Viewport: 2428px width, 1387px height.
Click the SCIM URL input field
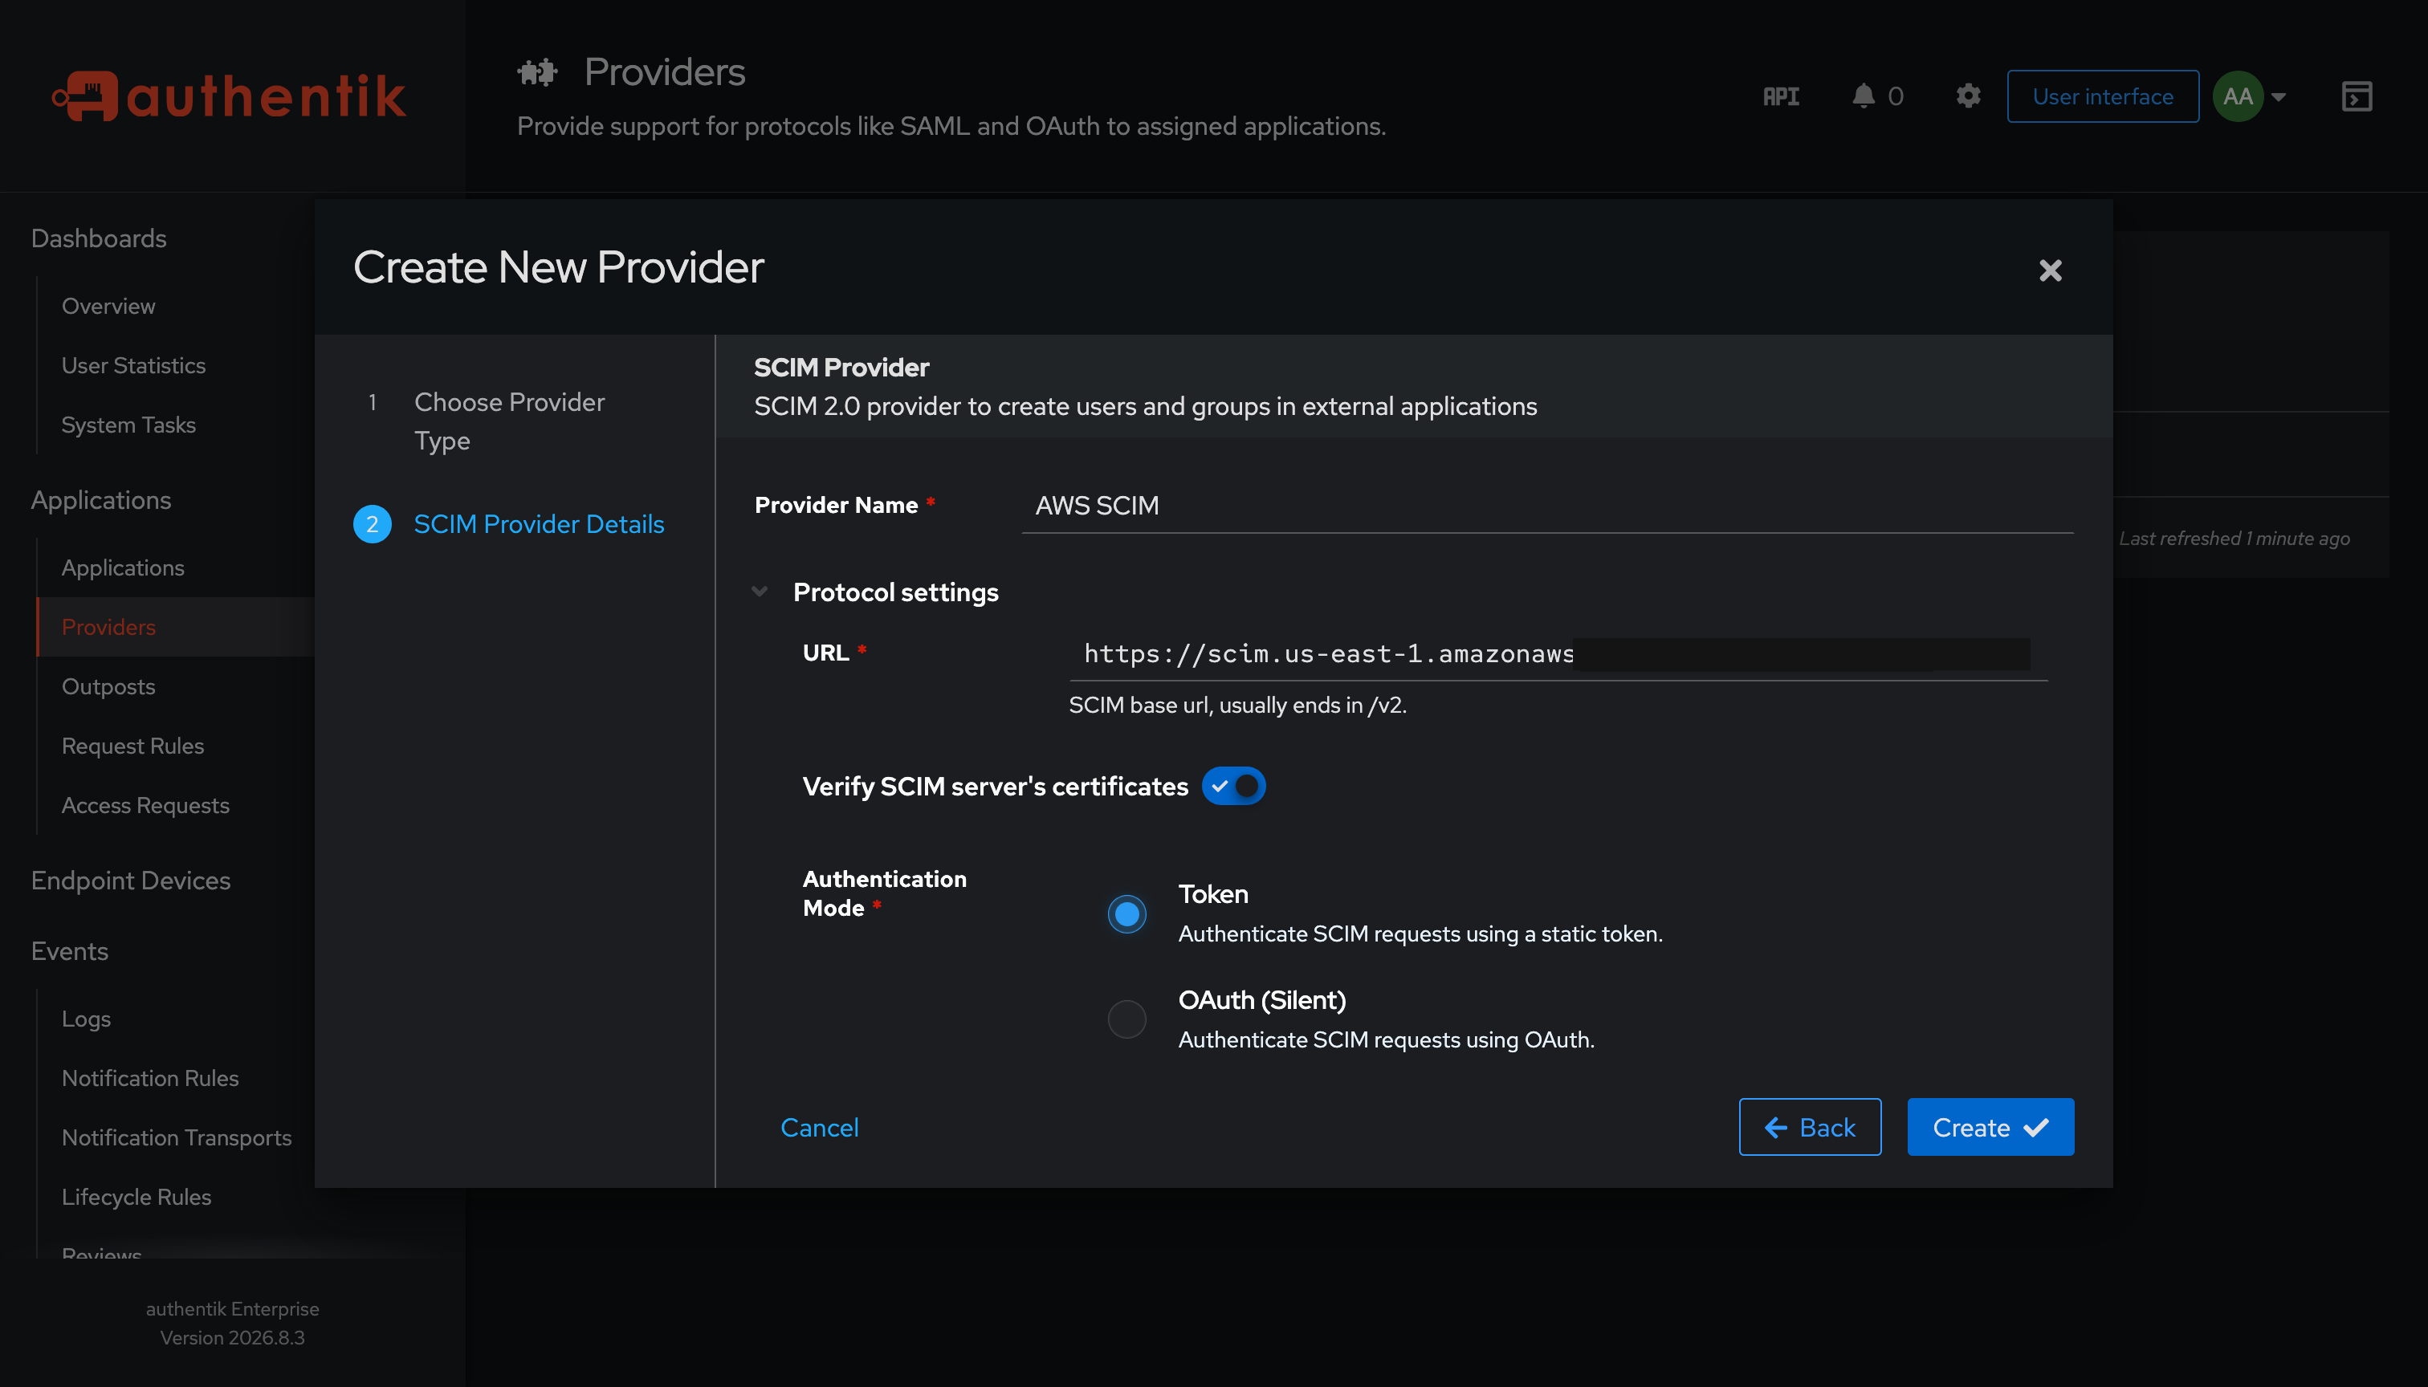1559,653
